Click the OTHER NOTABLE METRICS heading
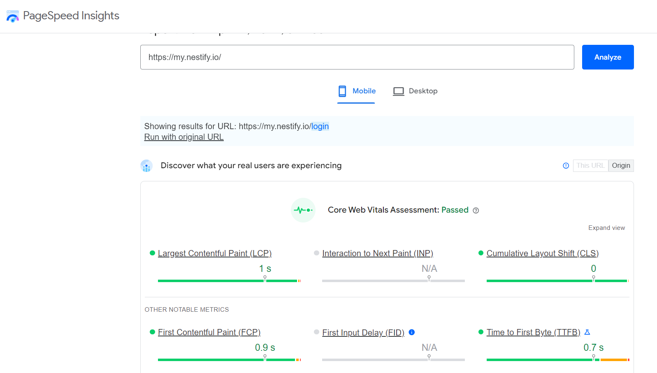This screenshot has height=373, width=657. (187, 310)
